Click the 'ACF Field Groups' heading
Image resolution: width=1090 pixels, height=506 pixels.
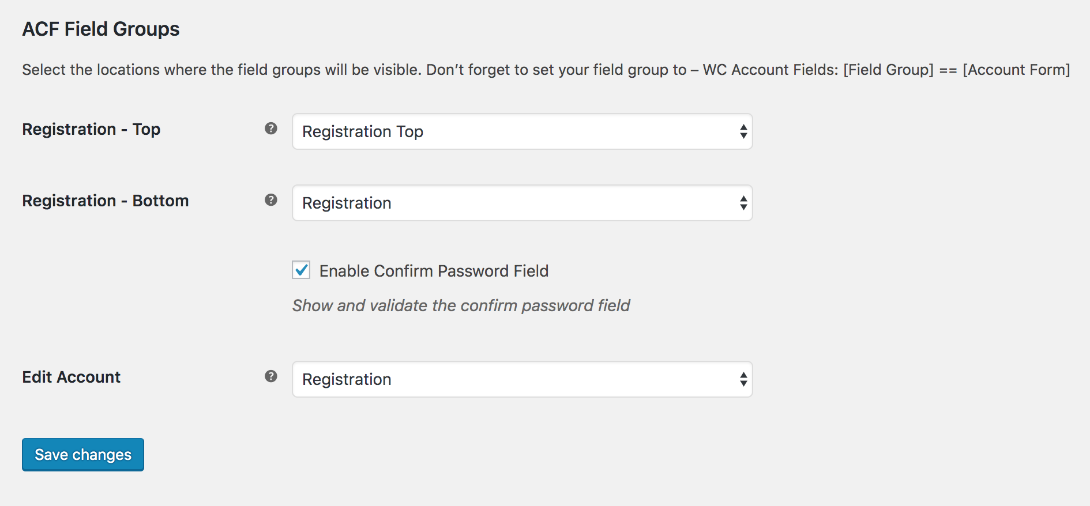pos(101,29)
